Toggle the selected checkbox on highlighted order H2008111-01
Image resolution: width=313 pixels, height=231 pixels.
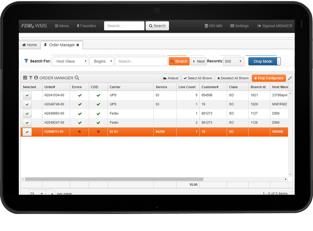27,132
